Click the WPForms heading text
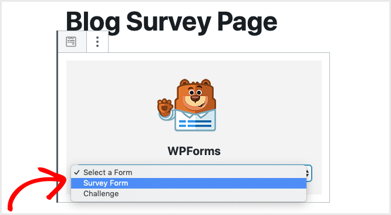 click(194, 151)
